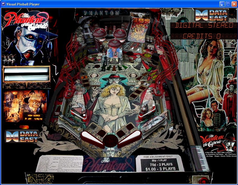
Task: Close the Visual Pinball Player window
Action: [x=234, y=4]
